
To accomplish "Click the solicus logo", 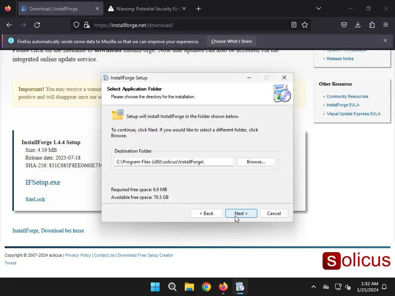I will (x=356, y=261).
